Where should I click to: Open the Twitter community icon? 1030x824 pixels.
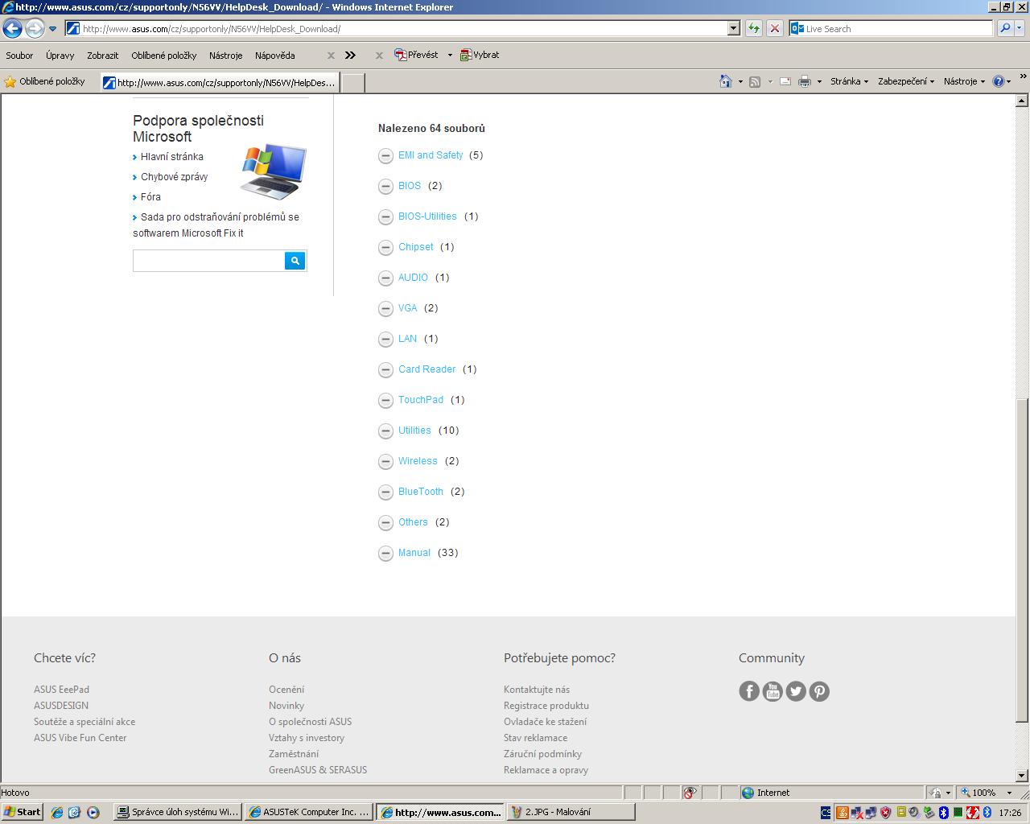(x=796, y=691)
